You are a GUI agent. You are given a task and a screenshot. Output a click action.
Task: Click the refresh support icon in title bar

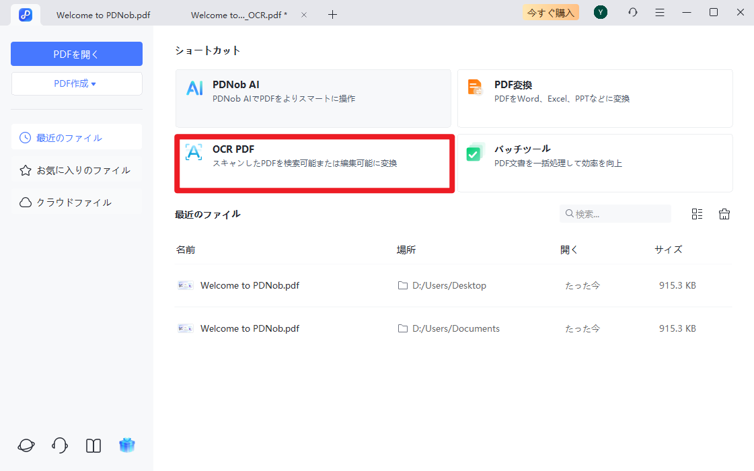632,12
